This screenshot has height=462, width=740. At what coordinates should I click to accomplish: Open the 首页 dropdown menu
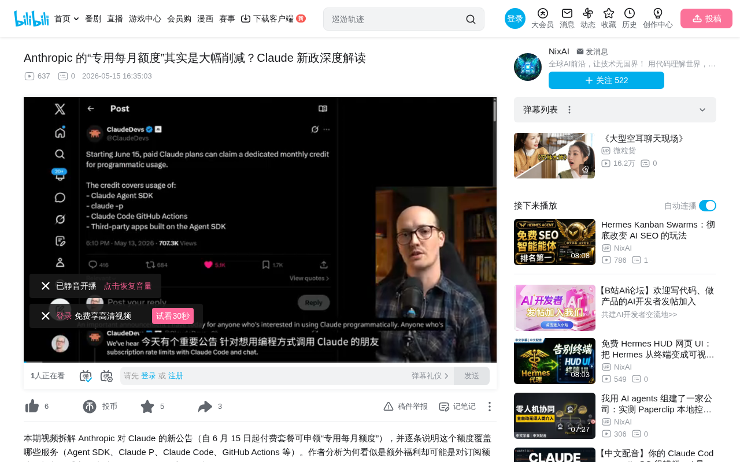click(66, 18)
